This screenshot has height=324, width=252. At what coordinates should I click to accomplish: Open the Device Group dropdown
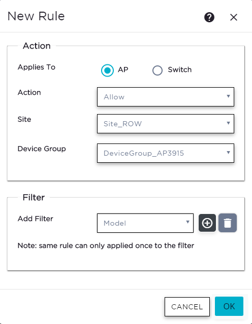pyautogui.click(x=166, y=153)
